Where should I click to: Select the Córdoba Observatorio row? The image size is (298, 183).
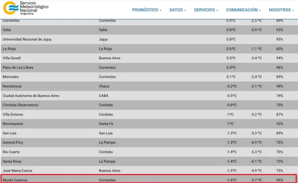coord(149,105)
